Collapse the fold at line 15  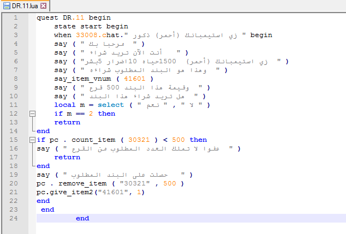point(32,140)
